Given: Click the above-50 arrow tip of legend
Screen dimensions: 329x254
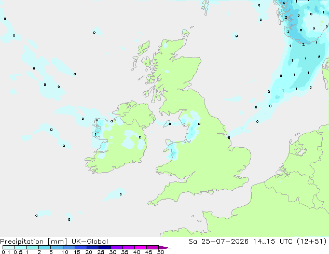Looking at the screenshot, I should point(164,247).
